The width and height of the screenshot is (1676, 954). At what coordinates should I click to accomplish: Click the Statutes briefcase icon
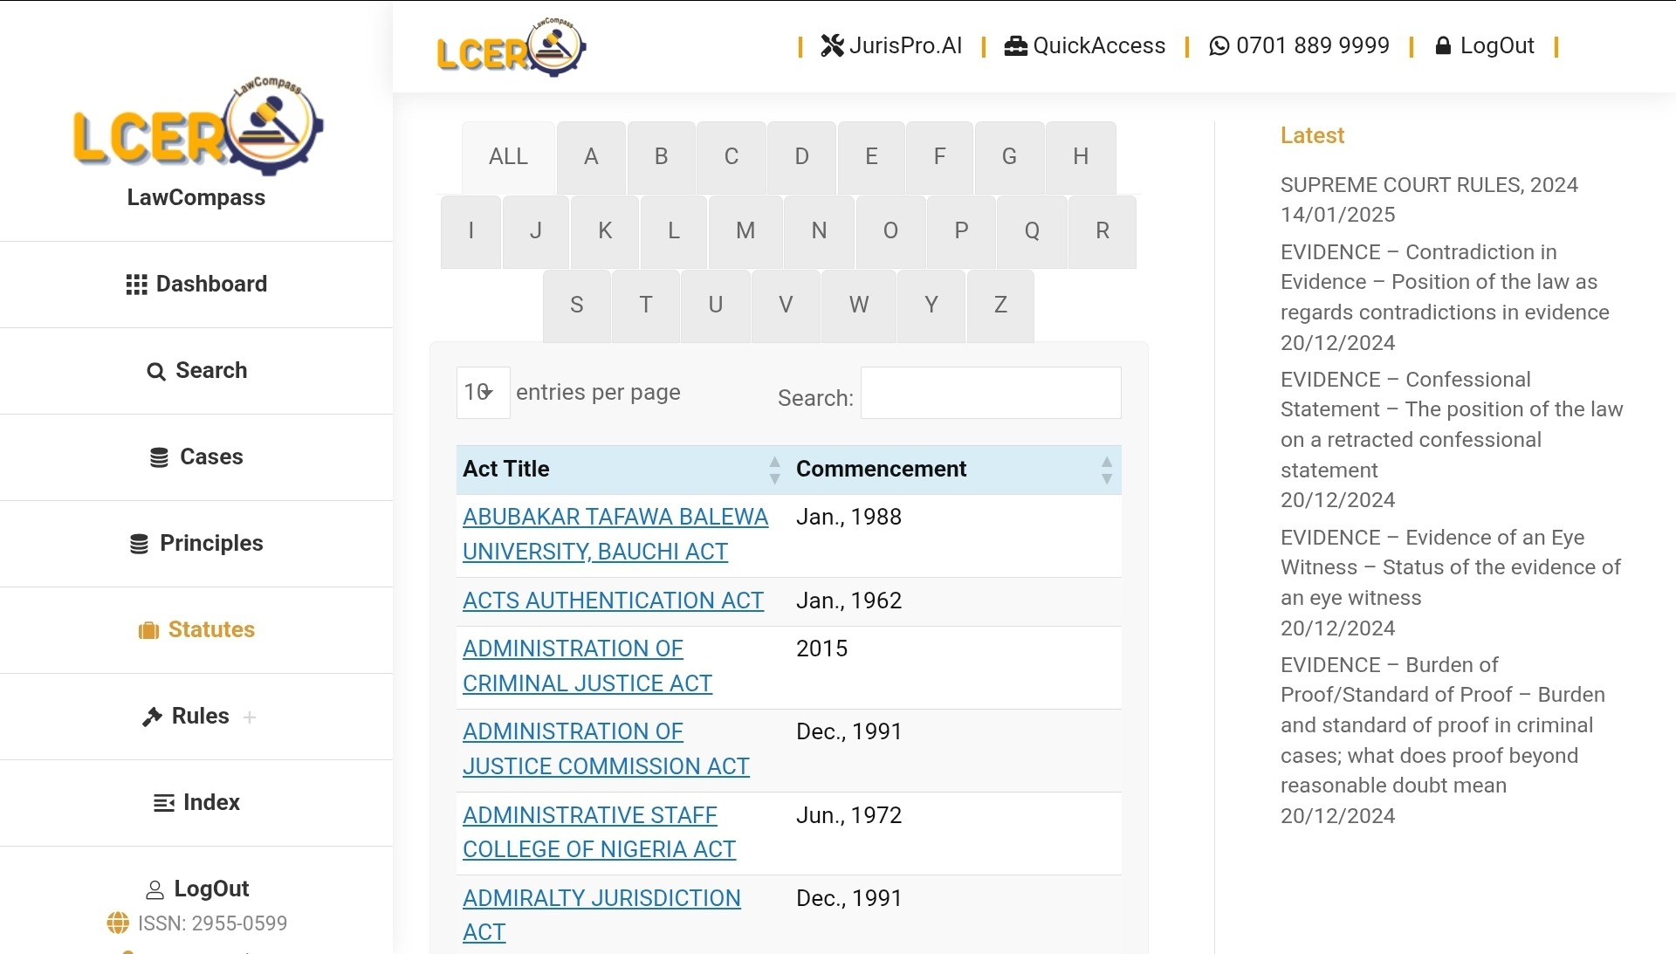point(148,630)
